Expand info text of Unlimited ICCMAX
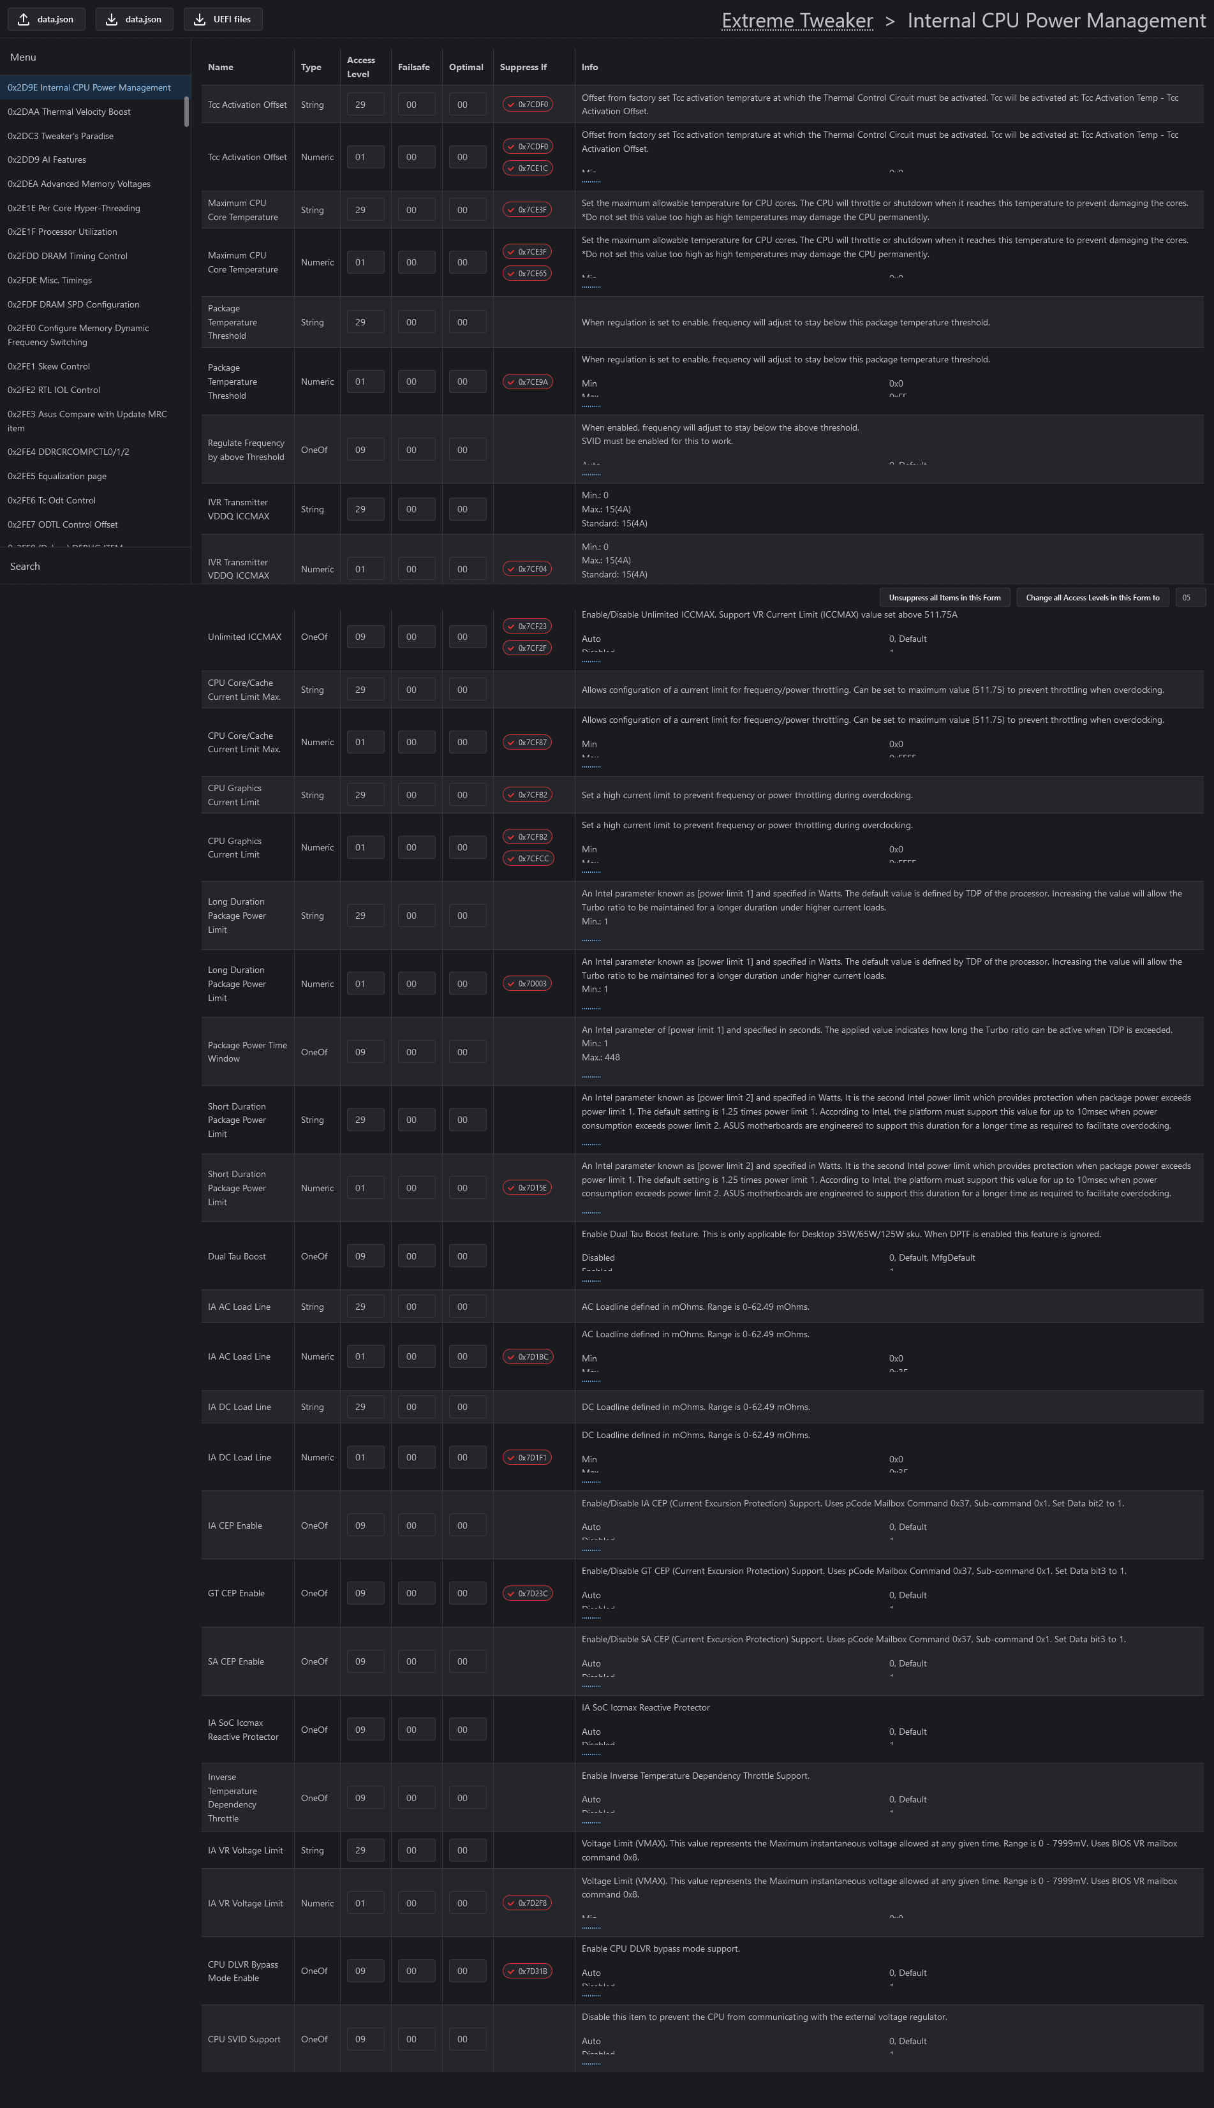The image size is (1214, 2108). pyautogui.click(x=591, y=660)
